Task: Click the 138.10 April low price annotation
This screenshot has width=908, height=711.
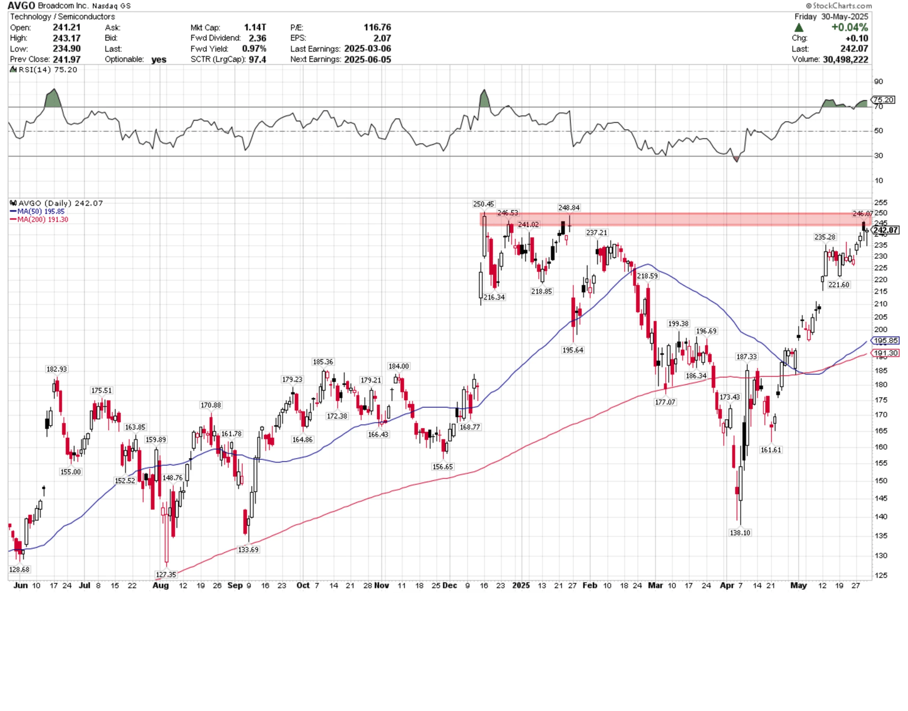Action: [740, 533]
